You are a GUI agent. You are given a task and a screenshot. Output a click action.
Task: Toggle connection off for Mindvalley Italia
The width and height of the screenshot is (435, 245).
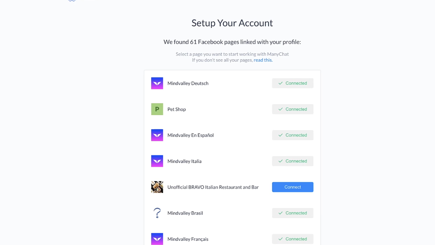point(292,161)
